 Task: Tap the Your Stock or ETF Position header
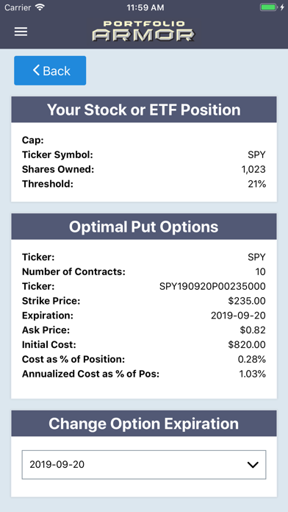144,110
